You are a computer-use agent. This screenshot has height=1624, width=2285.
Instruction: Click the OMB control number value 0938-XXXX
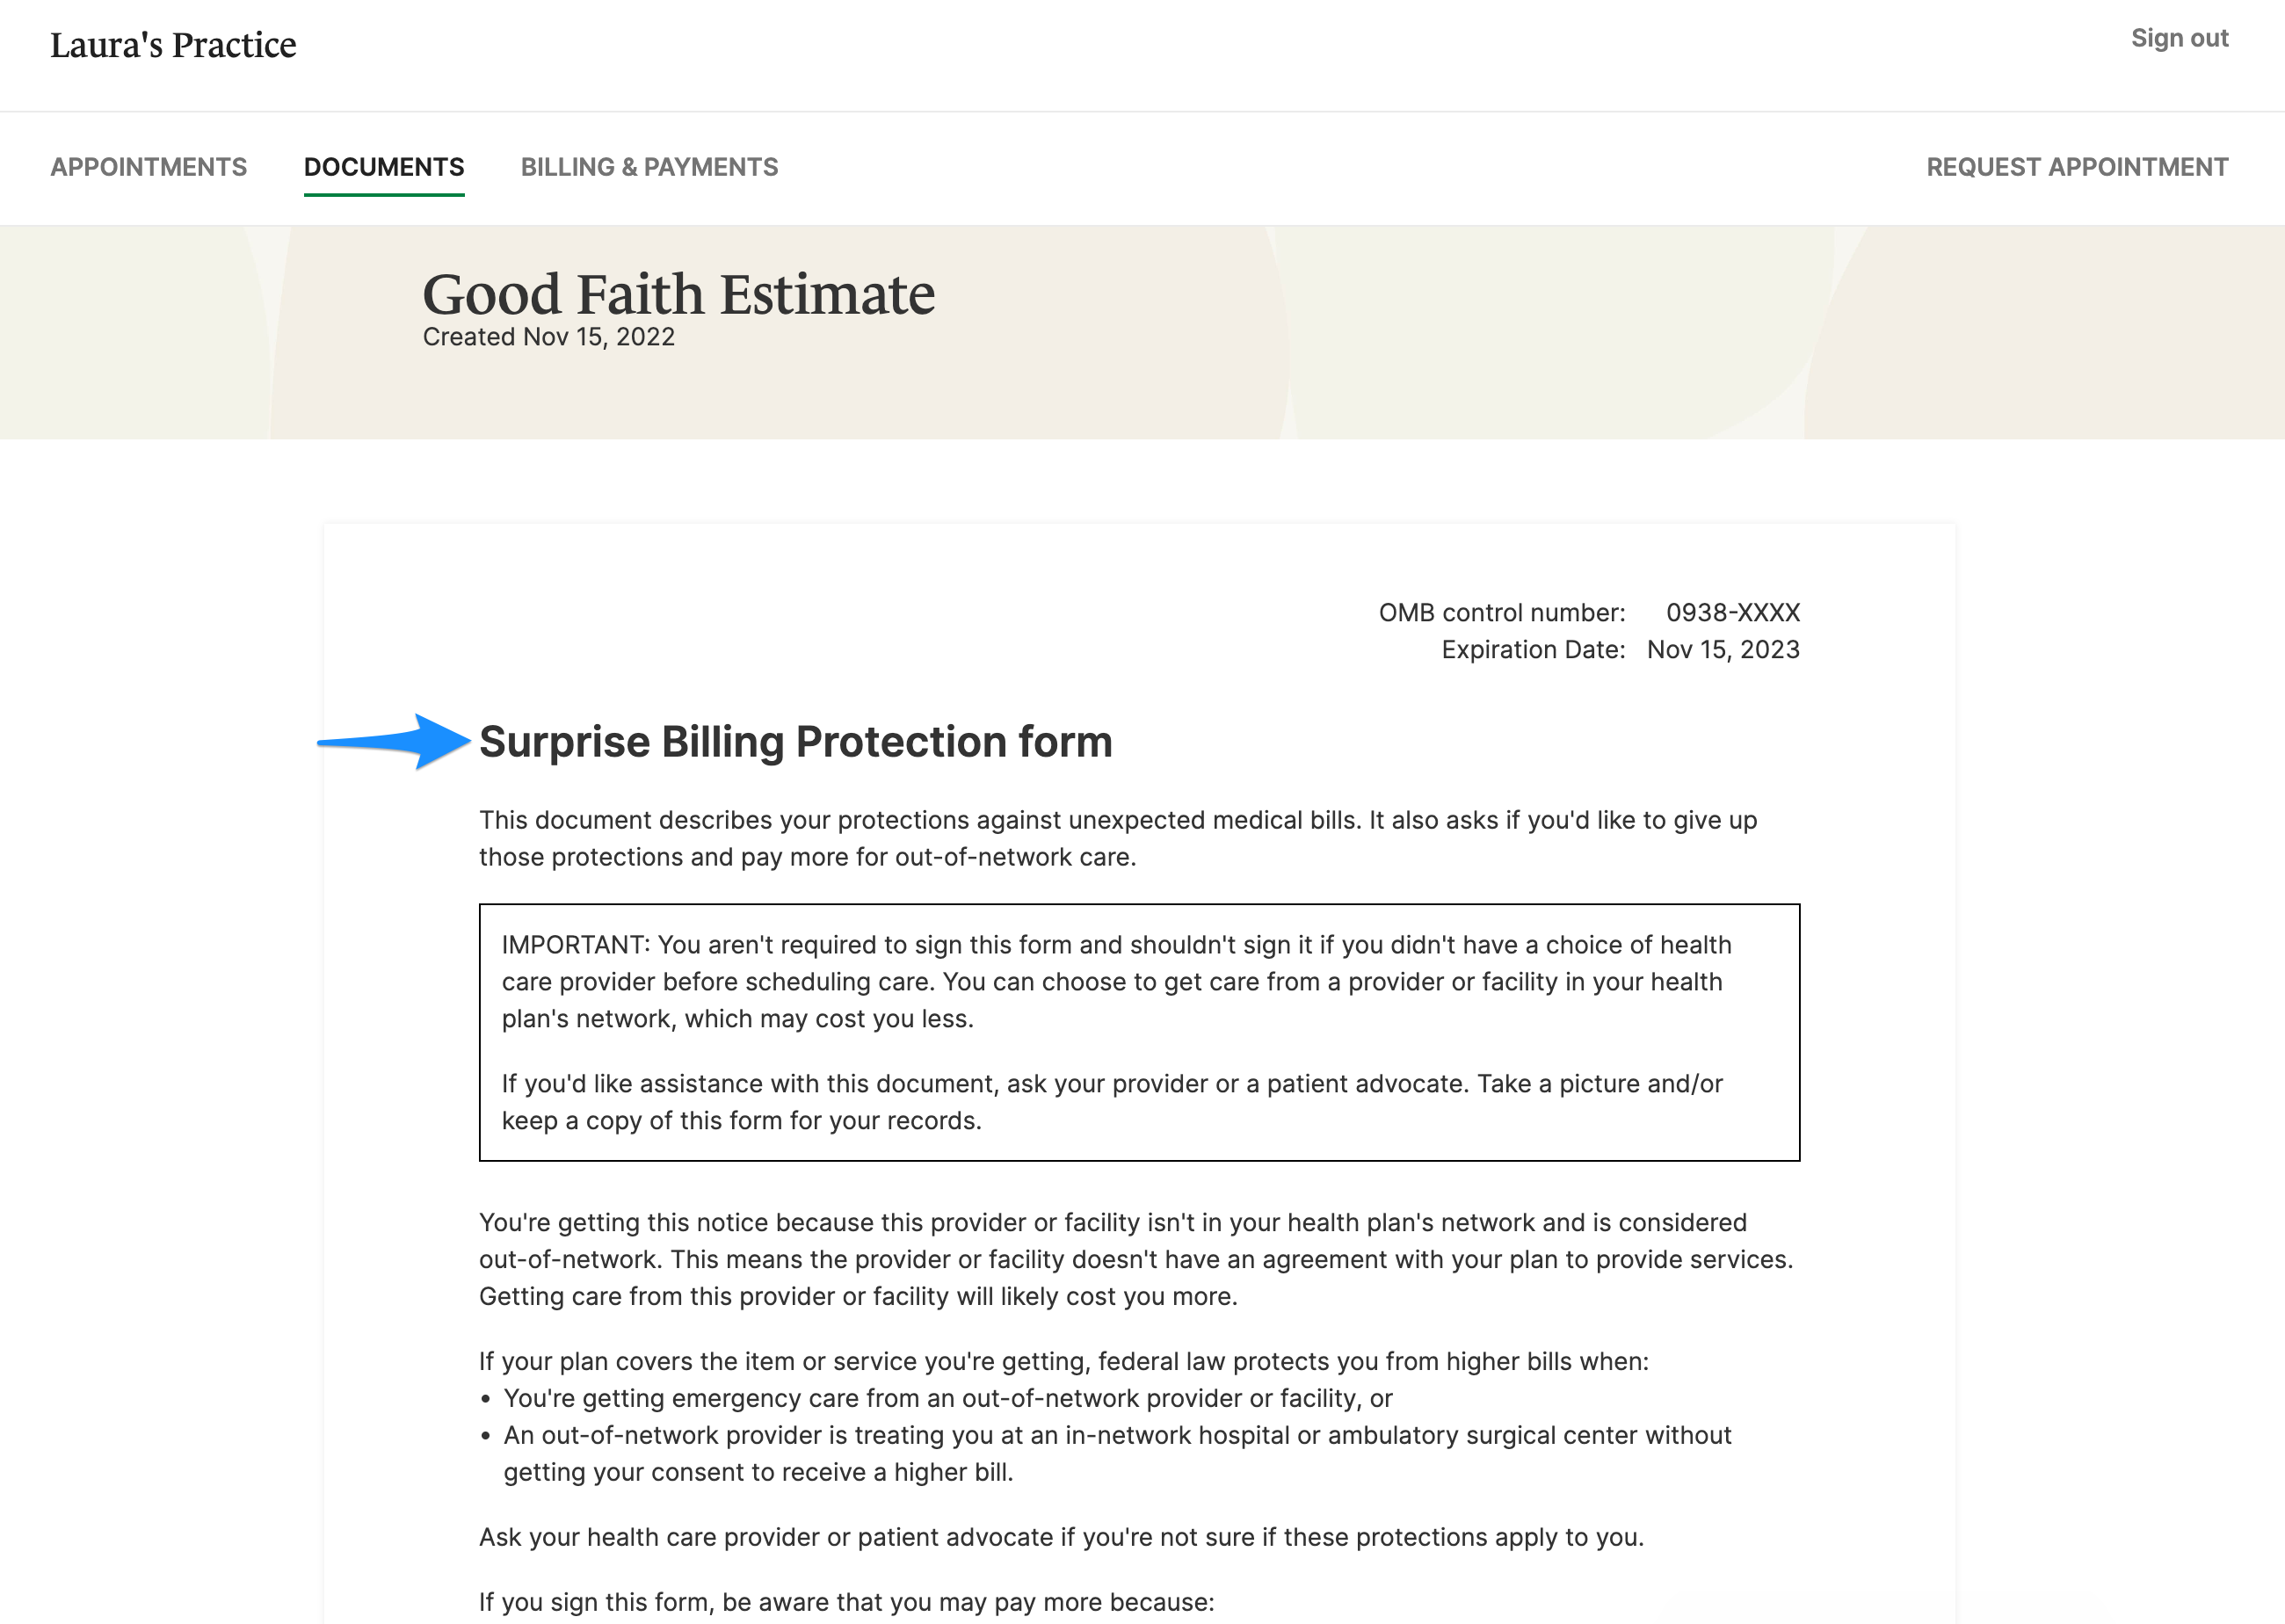pyautogui.click(x=1732, y=612)
